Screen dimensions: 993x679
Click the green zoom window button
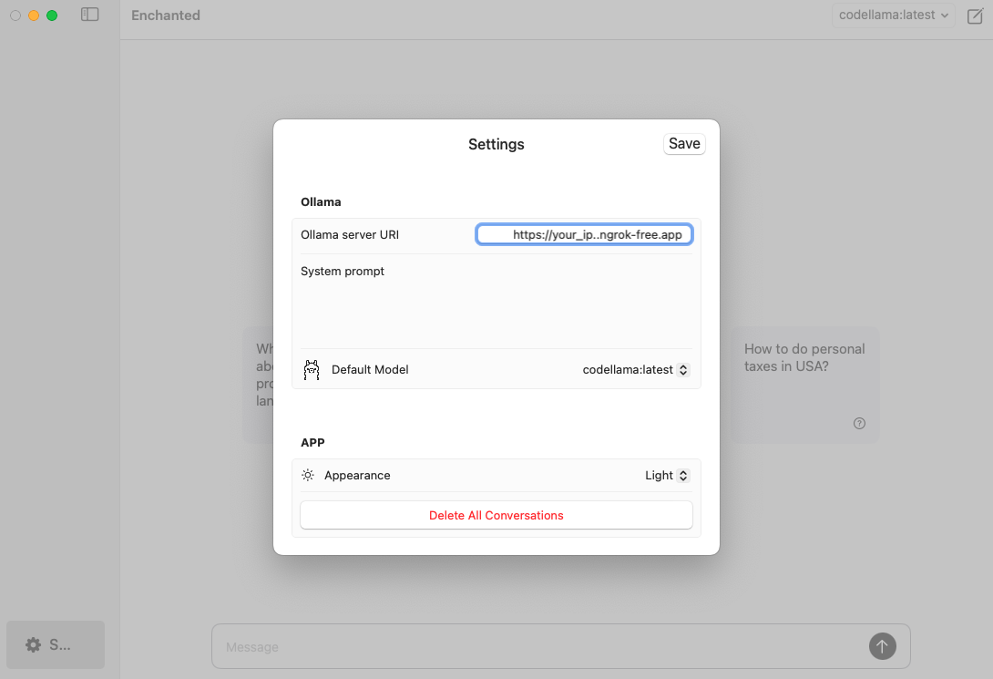(52, 15)
